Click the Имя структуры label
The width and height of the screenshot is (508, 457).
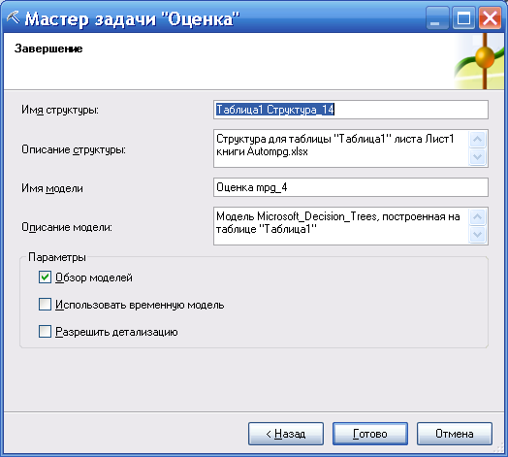(x=60, y=110)
